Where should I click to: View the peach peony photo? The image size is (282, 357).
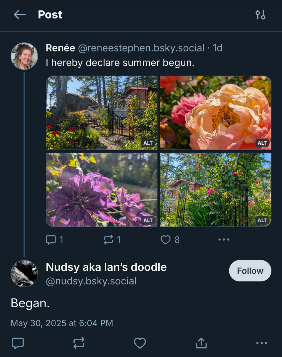pyautogui.click(x=215, y=113)
